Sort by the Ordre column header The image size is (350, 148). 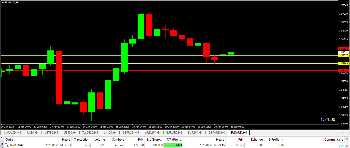click(x=16, y=140)
